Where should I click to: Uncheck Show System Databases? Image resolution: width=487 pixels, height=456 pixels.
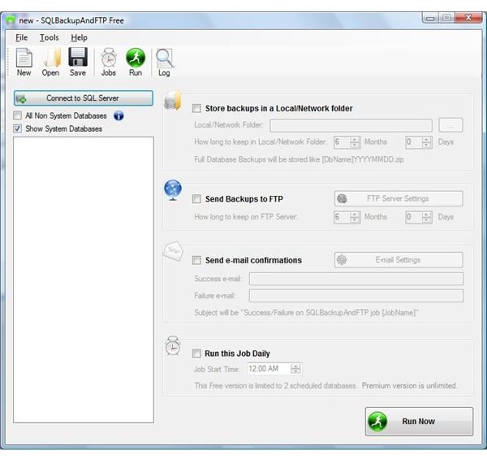point(17,128)
